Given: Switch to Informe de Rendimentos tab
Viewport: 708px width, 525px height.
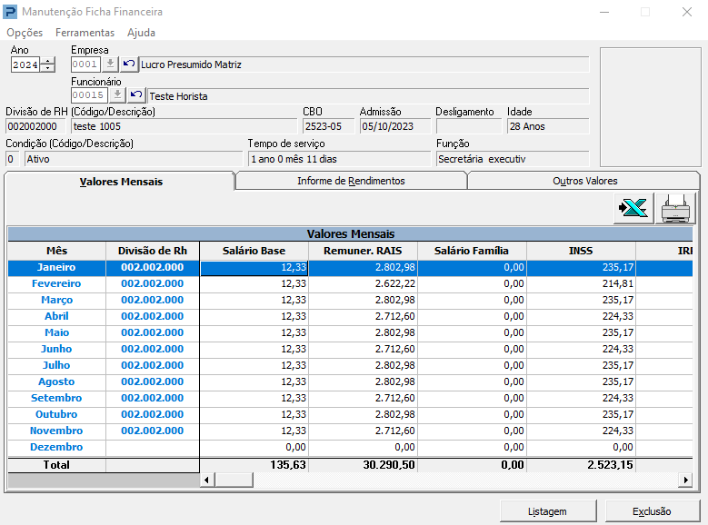Looking at the screenshot, I should [351, 181].
